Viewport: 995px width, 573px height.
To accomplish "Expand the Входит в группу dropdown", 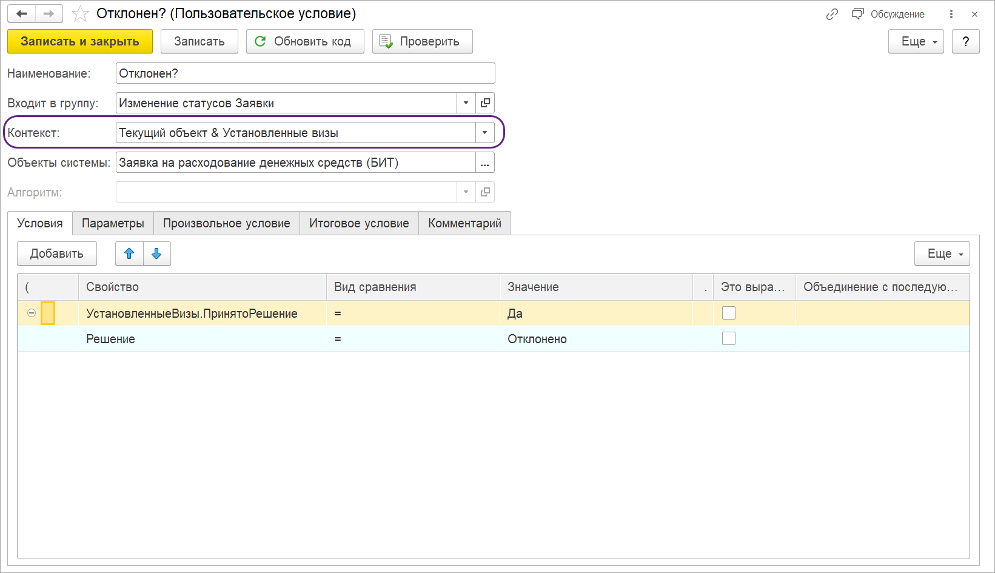I will coord(466,103).
